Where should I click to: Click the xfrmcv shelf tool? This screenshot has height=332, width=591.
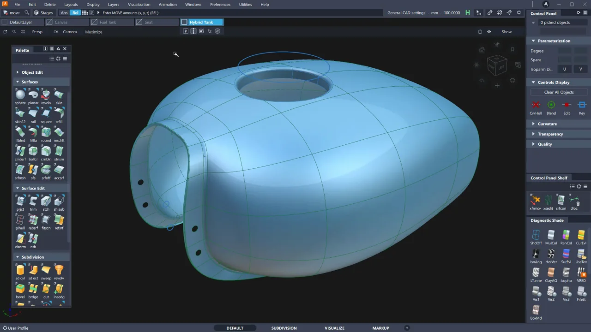tap(535, 200)
